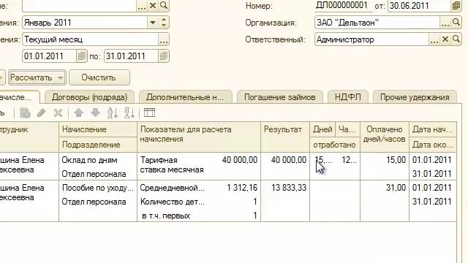468x263 pixels.
Task: Click the Начисление column header
Action: (98, 129)
